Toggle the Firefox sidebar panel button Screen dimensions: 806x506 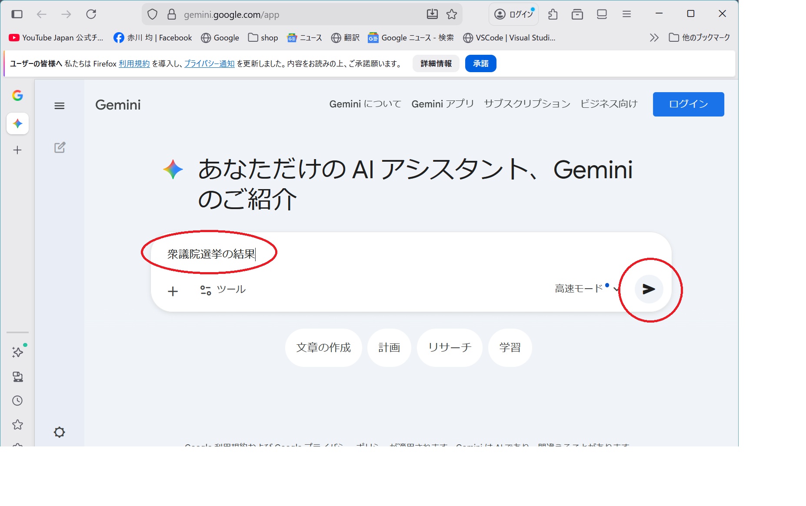(x=17, y=14)
